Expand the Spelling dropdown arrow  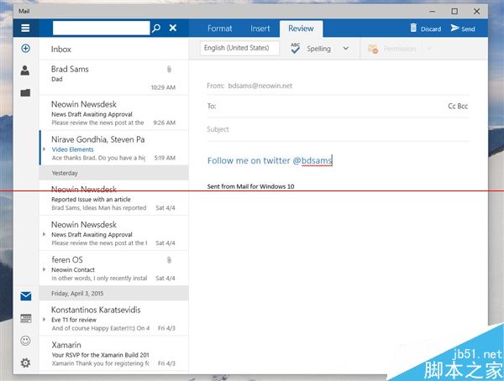[345, 49]
